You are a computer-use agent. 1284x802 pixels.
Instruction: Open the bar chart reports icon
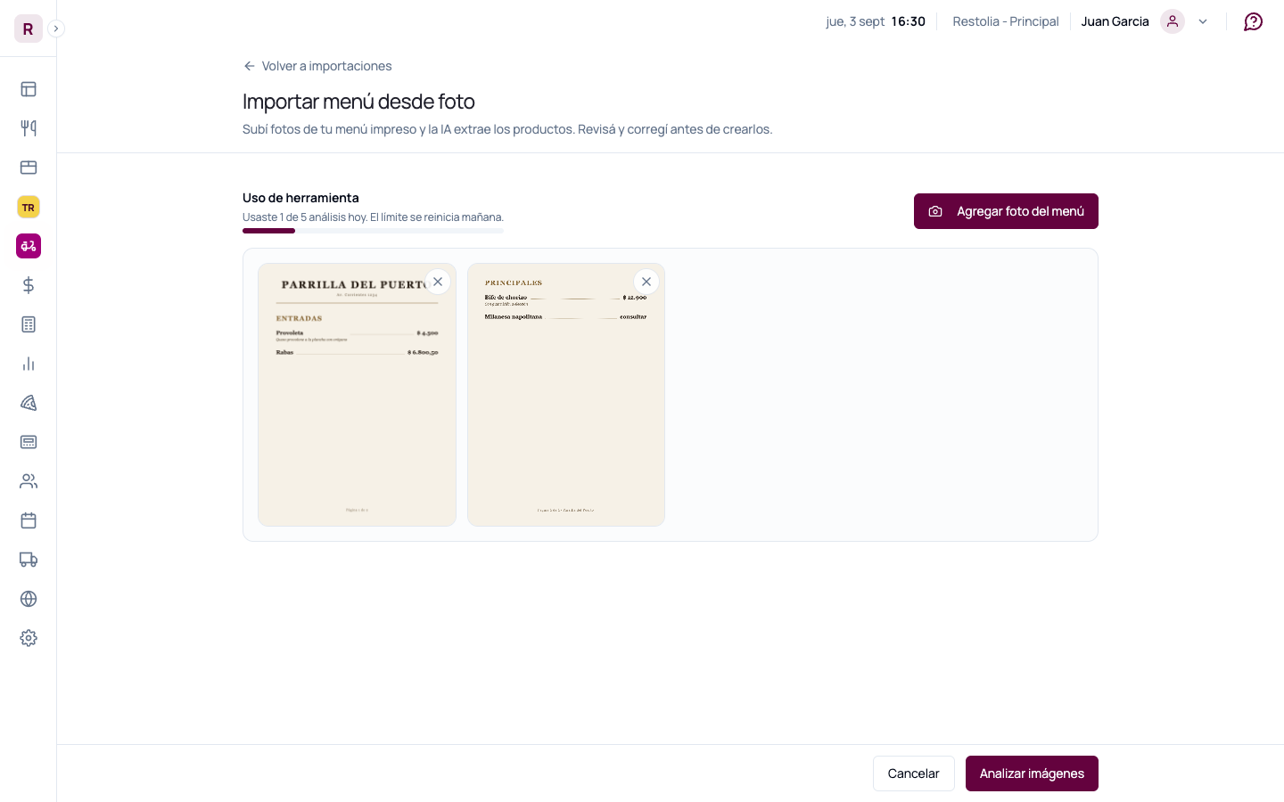29,364
